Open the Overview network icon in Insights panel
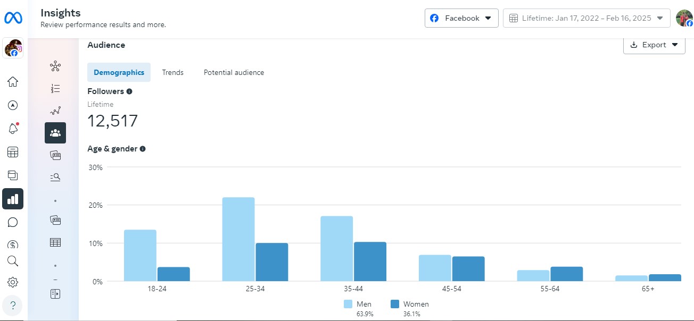Screen dimensions: 694x321 coord(55,66)
